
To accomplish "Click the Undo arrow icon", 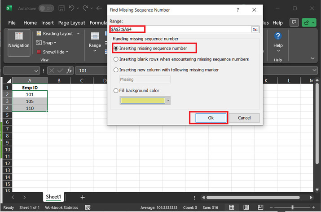I will pos(72,8).
